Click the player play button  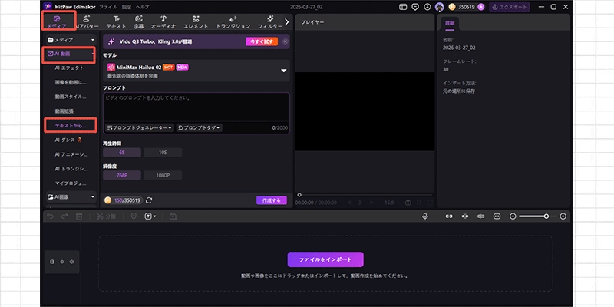pos(361,203)
